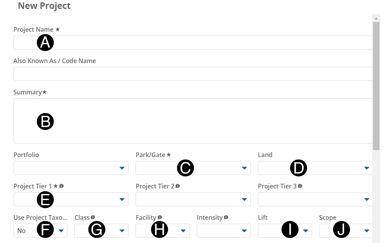Click info icon next to Class label

pos(93,217)
